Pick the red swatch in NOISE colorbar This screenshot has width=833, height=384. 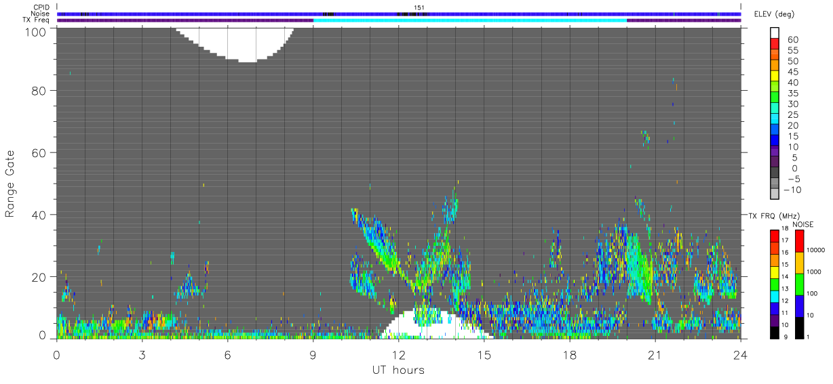click(x=799, y=240)
